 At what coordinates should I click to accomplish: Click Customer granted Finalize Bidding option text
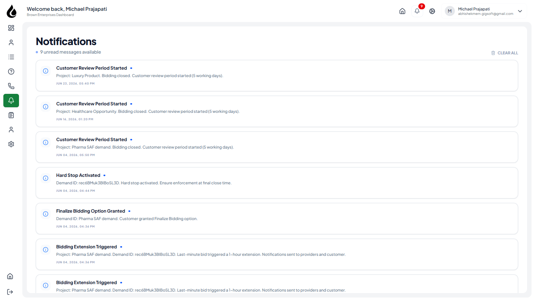pyautogui.click(x=127, y=219)
